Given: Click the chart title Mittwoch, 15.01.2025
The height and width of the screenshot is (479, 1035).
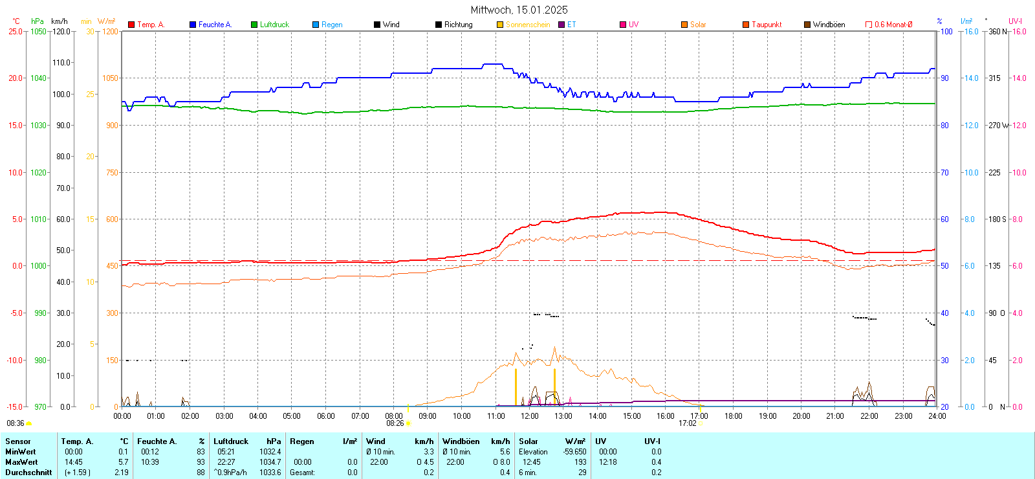Looking at the screenshot, I should [x=519, y=10].
